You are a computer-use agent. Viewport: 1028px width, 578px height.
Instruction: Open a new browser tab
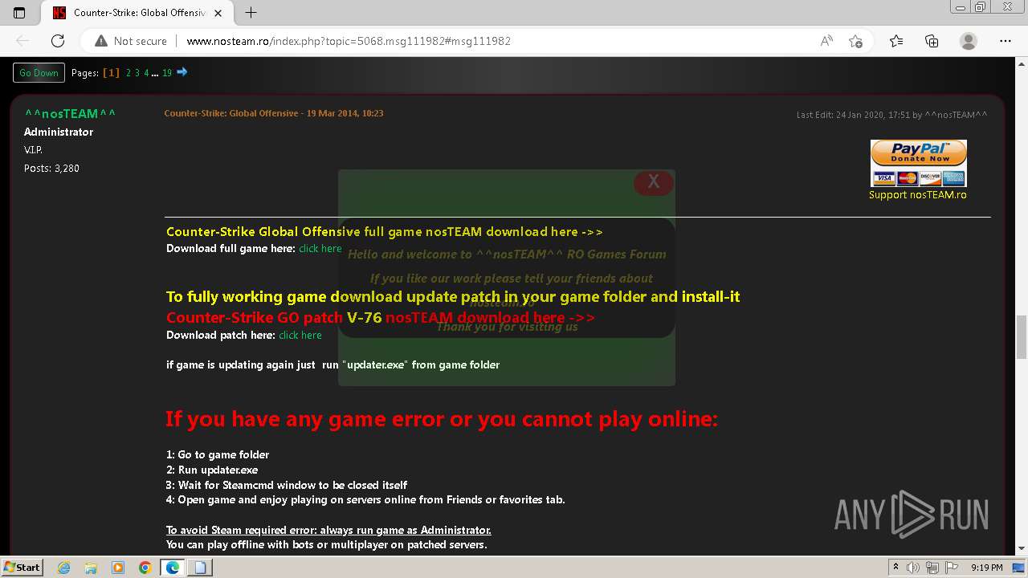point(251,13)
